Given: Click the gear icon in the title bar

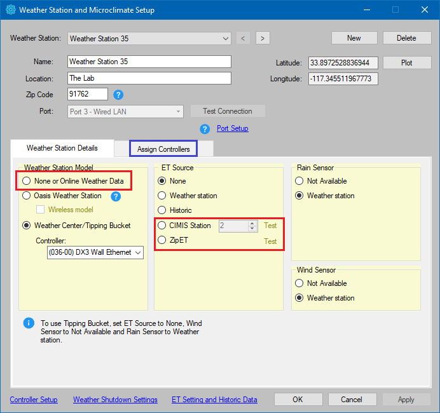Looking at the screenshot, I should [x=11, y=10].
